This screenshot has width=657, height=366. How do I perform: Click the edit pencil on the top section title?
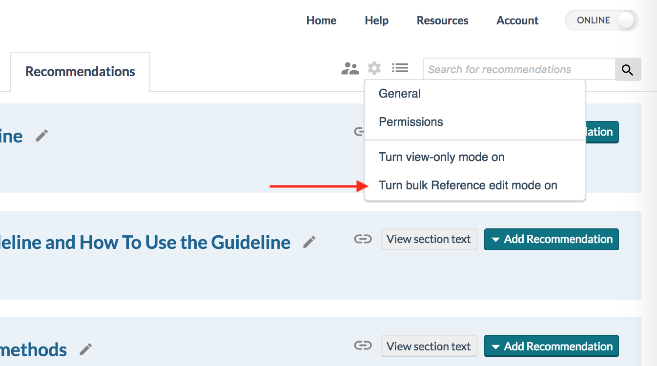(x=41, y=136)
